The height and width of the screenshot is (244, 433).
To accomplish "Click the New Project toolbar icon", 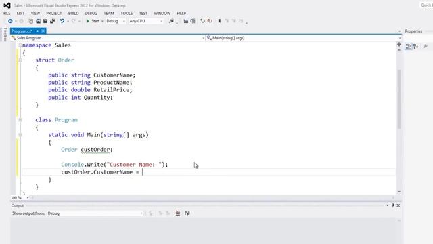I will (x=31, y=21).
